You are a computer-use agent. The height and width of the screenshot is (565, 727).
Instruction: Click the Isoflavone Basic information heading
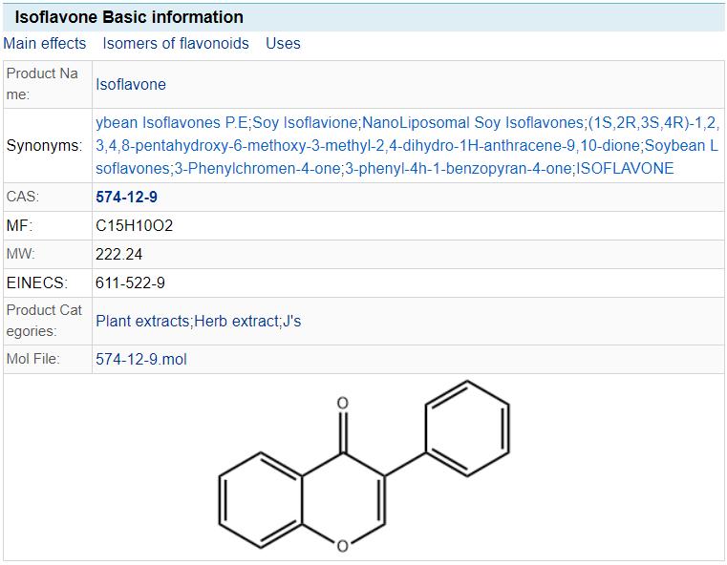tap(129, 17)
